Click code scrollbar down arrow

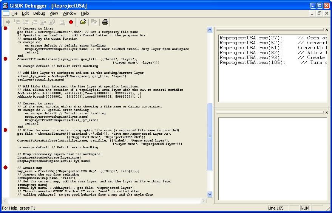(x=210, y=194)
